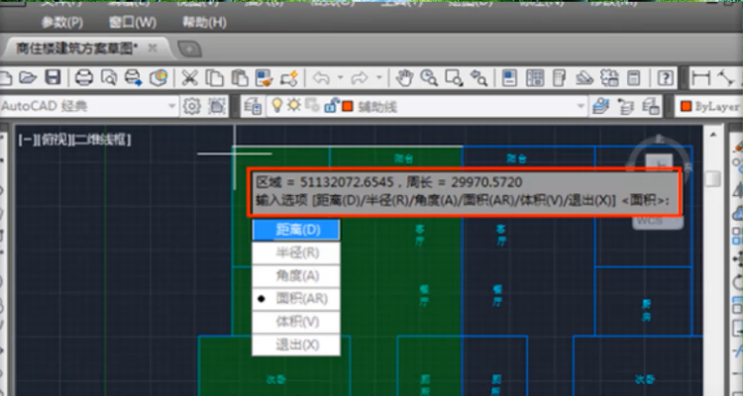Open the 辅助线 layer dropdown list
The height and width of the screenshot is (396, 743).
coord(581,106)
